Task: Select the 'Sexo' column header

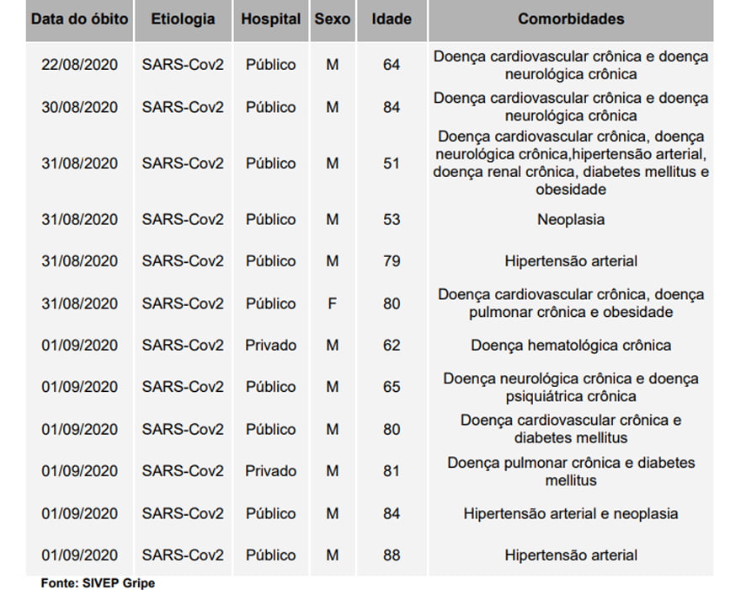Action: tap(333, 19)
